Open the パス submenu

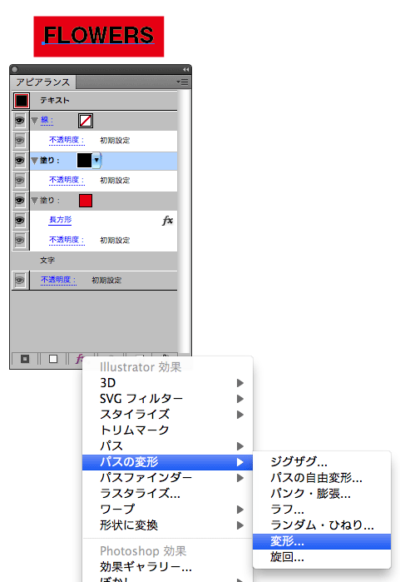pos(167,446)
